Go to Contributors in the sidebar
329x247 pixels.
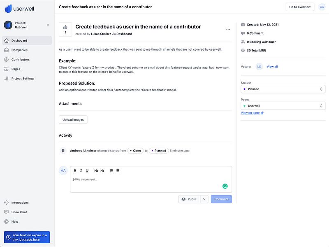[20, 60]
